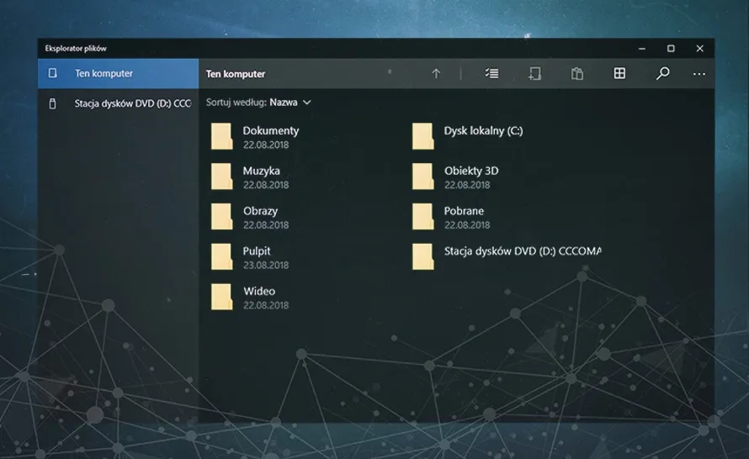
Task: Click the DVD (D:) CCCOMA folder icon
Action: 422,256
